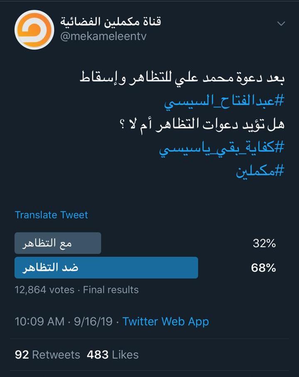This screenshot has width=299, height=377.
Task: Click the 32% poll result
Action: 264,243
